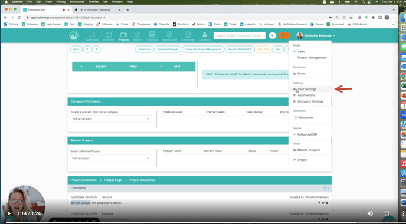Enter video fullscreen
The image size is (406, 224).
pyautogui.click(x=387, y=213)
